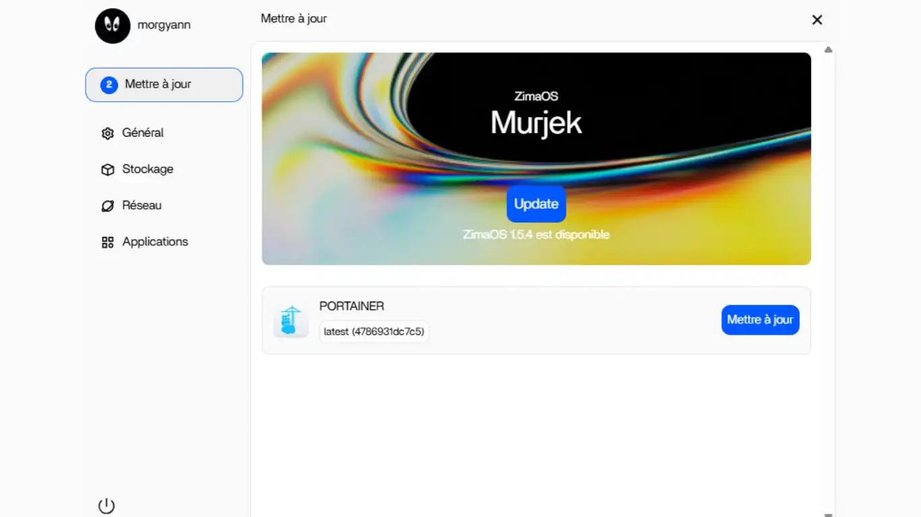Screen dimensions: 921x517
Task: Click the latest version tag of Portainer
Action: [374, 331]
